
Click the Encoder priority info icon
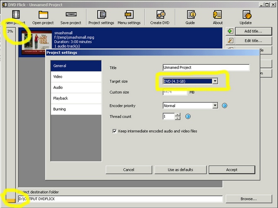225,106
